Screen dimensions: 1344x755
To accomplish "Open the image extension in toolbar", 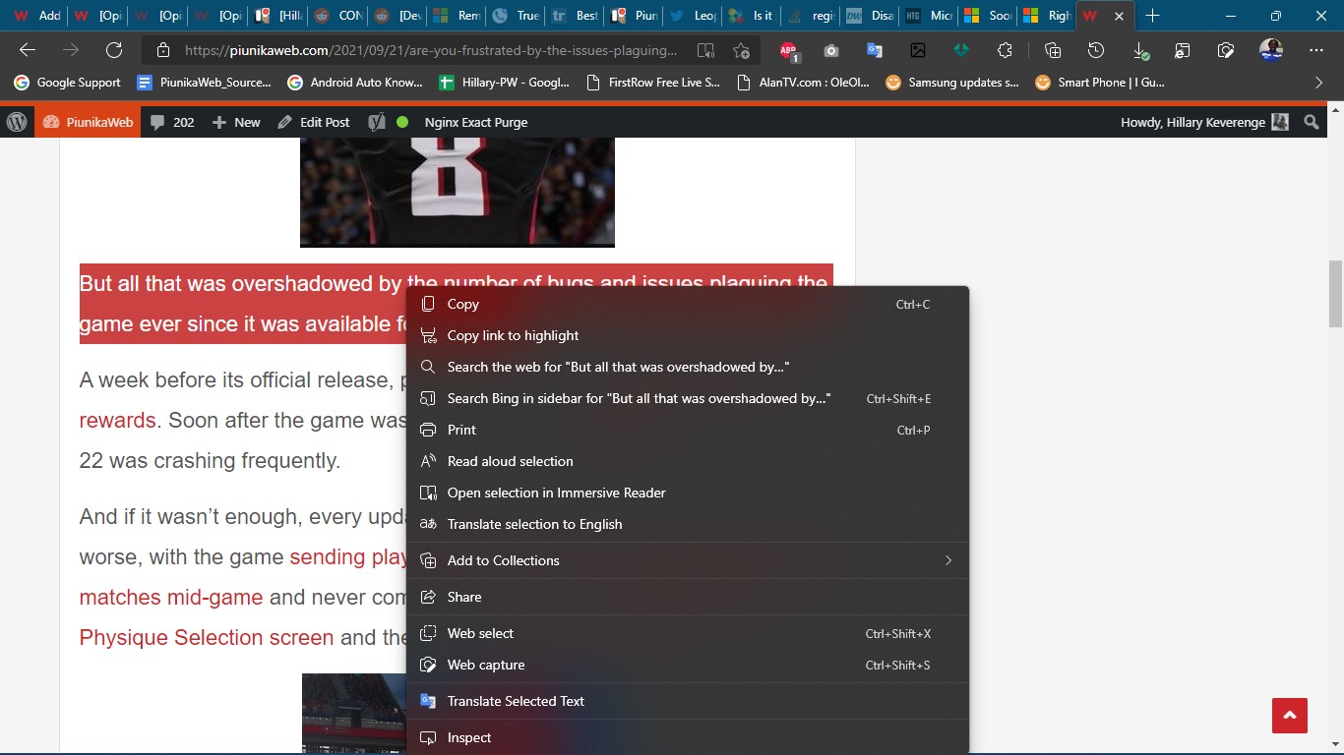I will click(x=918, y=50).
